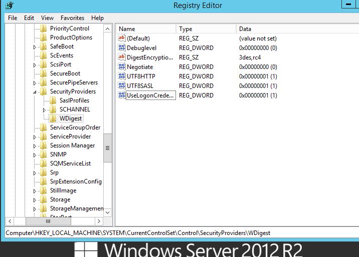Expand the SCHANNEL key

(45, 110)
